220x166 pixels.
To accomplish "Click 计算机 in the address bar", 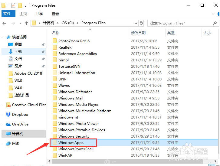I will click(x=48, y=23).
